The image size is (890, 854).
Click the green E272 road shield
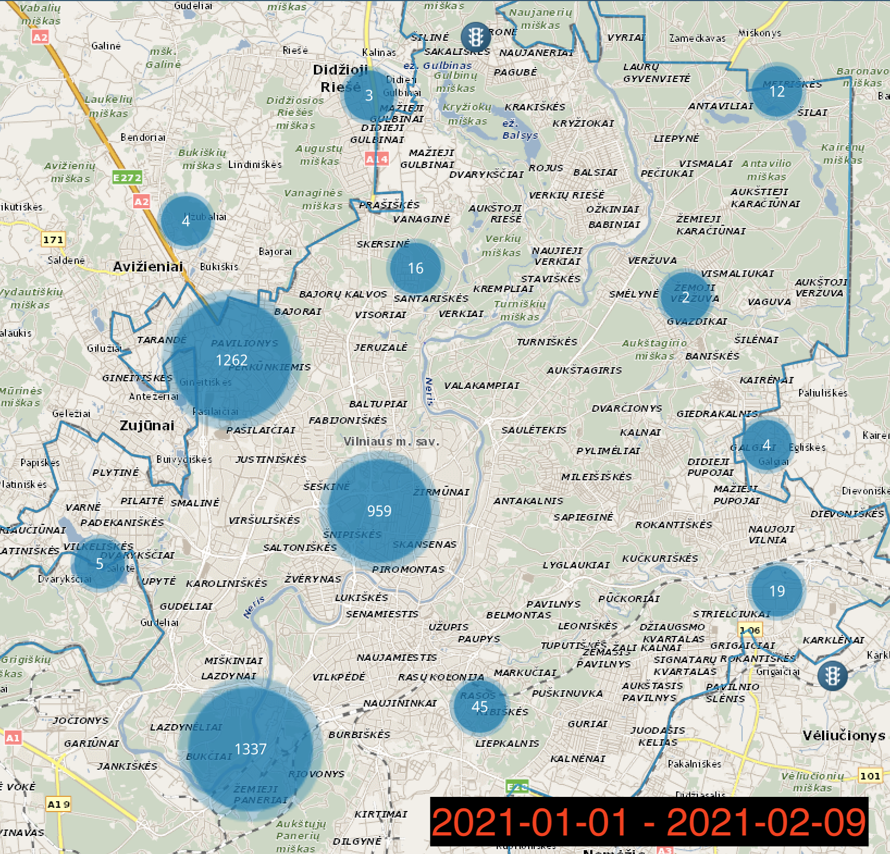click(x=127, y=177)
